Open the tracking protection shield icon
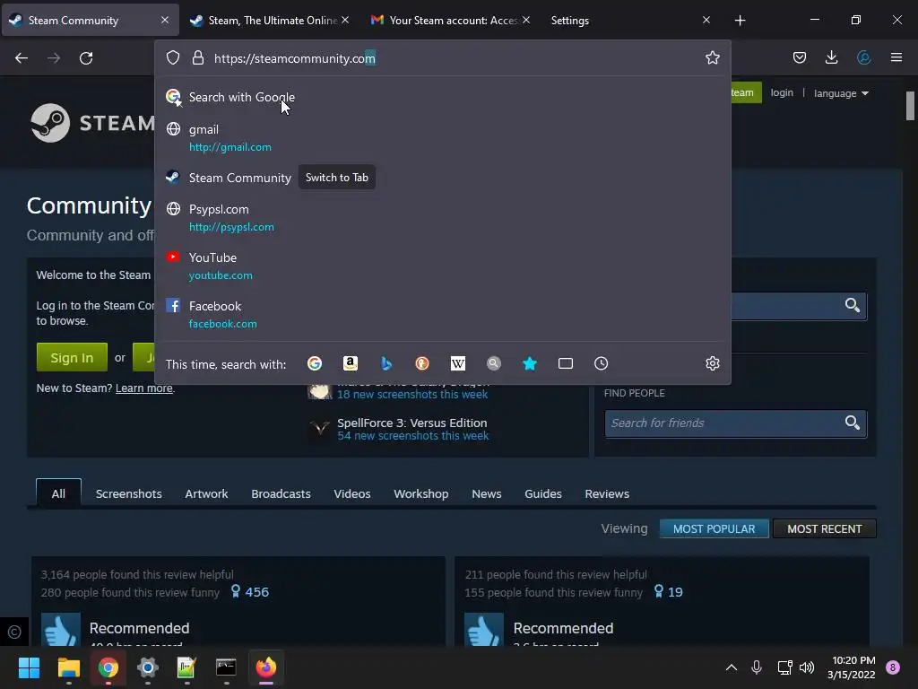Image resolution: width=918 pixels, height=689 pixels. [173, 58]
